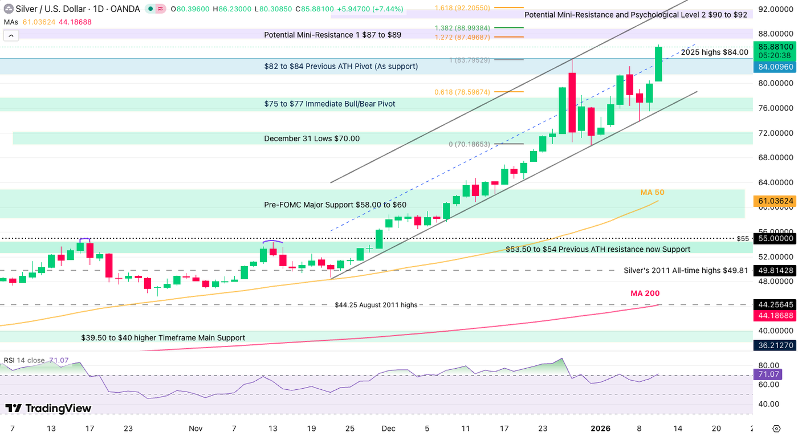Image resolution: width=798 pixels, height=436 pixels.
Task: Click the 2026 label on the time axis
Action: point(601,428)
